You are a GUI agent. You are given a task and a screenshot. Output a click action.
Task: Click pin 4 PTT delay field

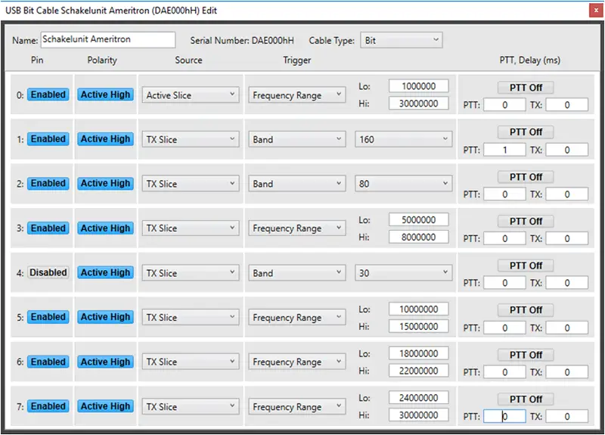click(x=504, y=283)
